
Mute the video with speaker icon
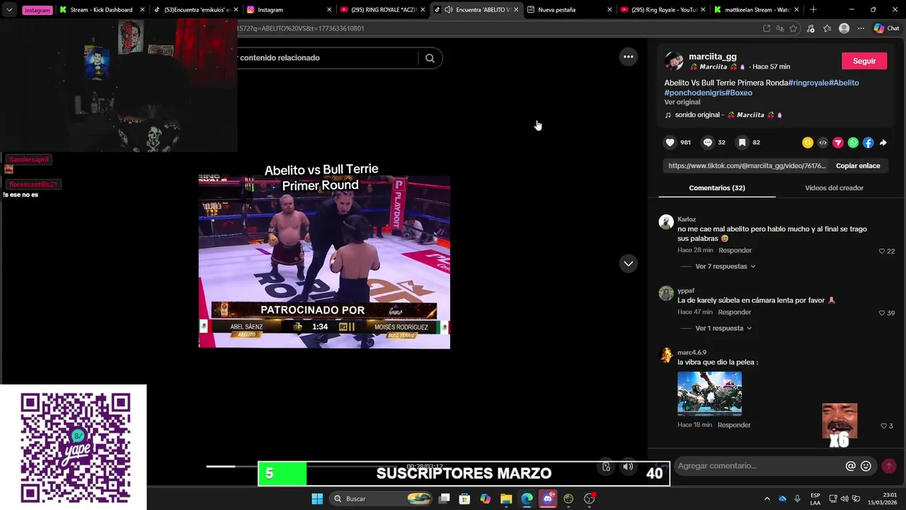[x=628, y=466]
